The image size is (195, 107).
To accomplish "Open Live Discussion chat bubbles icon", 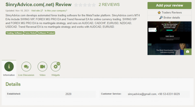I will pos(26,67).
